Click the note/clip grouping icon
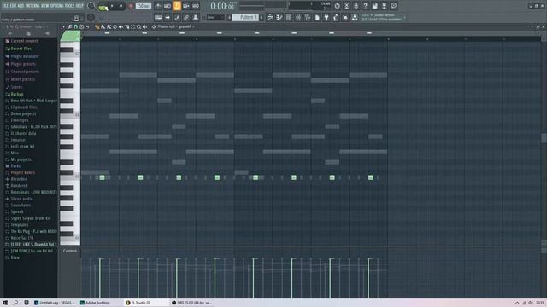The height and width of the screenshot is (307, 547). [177, 17]
